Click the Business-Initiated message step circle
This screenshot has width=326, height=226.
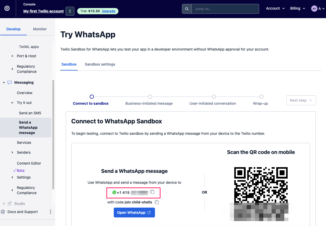[x=150, y=97]
